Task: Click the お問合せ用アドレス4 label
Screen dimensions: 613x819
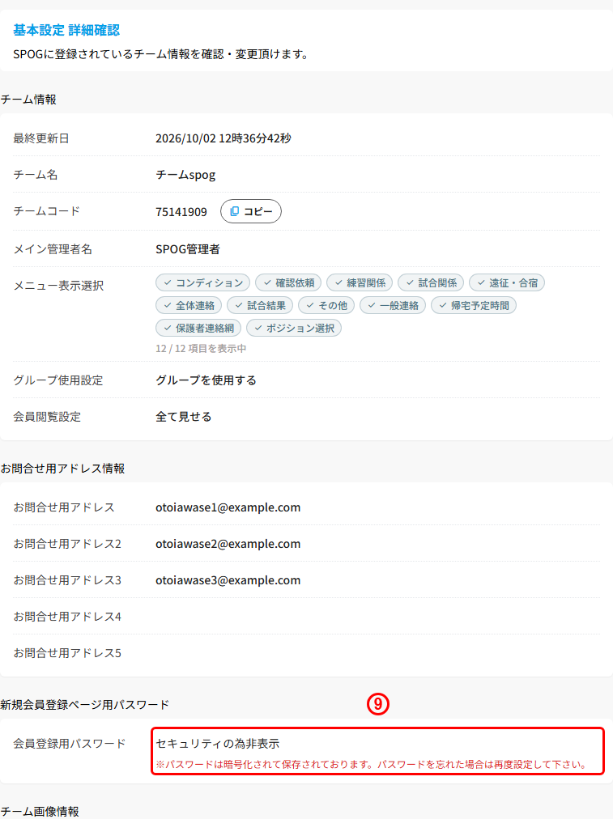Action: pyautogui.click(x=67, y=617)
